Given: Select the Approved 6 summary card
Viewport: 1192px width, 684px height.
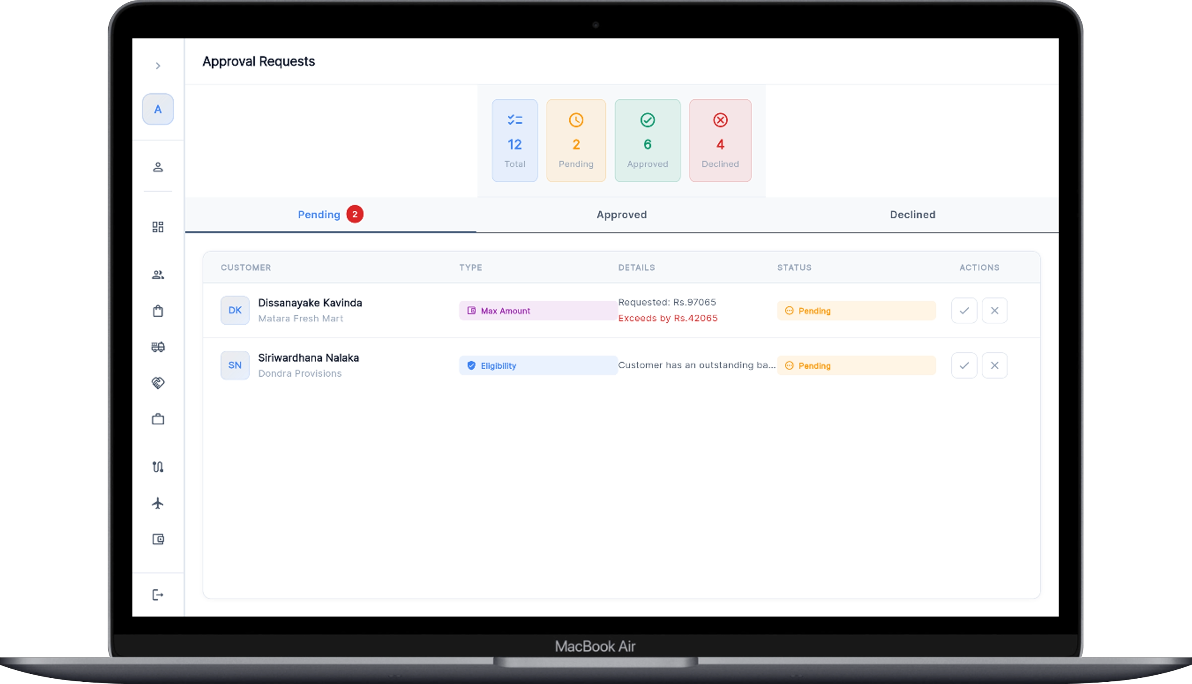Looking at the screenshot, I should pyautogui.click(x=648, y=141).
